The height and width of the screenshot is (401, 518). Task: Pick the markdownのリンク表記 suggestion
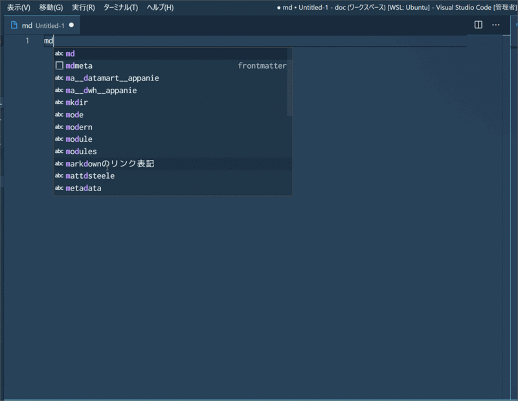click(x=110, y=164)
